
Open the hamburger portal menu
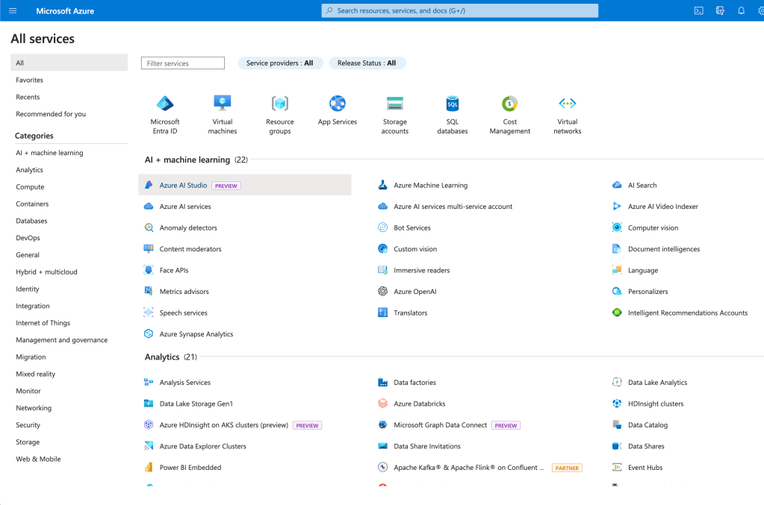pyautogui.click(x=13, y=10)
